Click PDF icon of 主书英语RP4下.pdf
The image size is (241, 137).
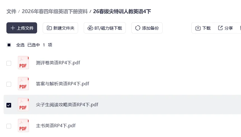(23, 126)
